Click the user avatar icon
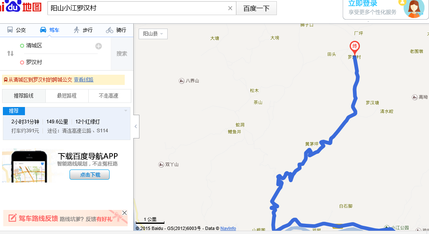 414,9
